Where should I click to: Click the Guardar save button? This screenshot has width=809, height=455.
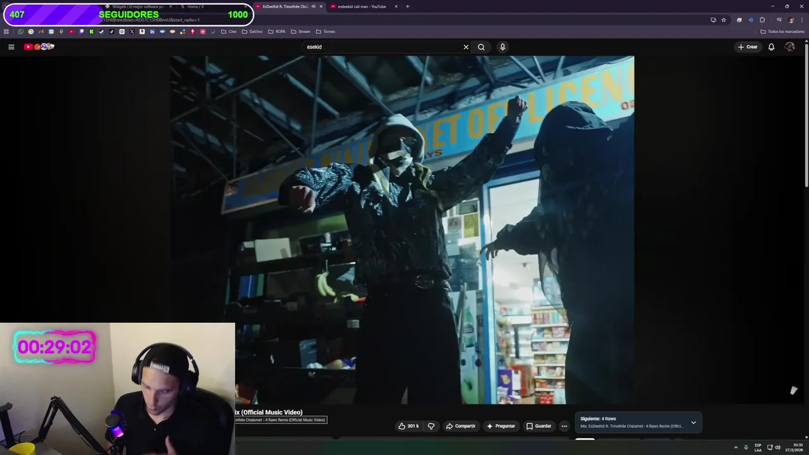pyautogui.click(x=538, y=426)
